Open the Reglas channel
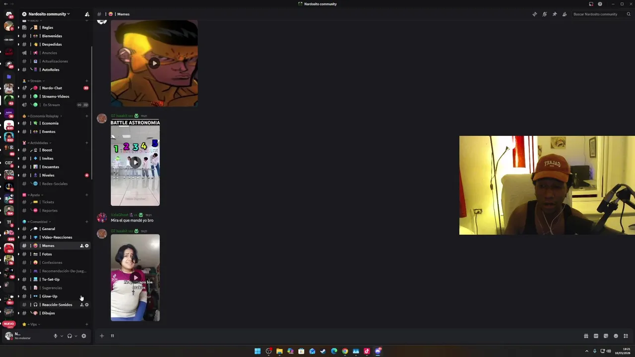Viewport: 635px width, 357px height. pos(55,28)
